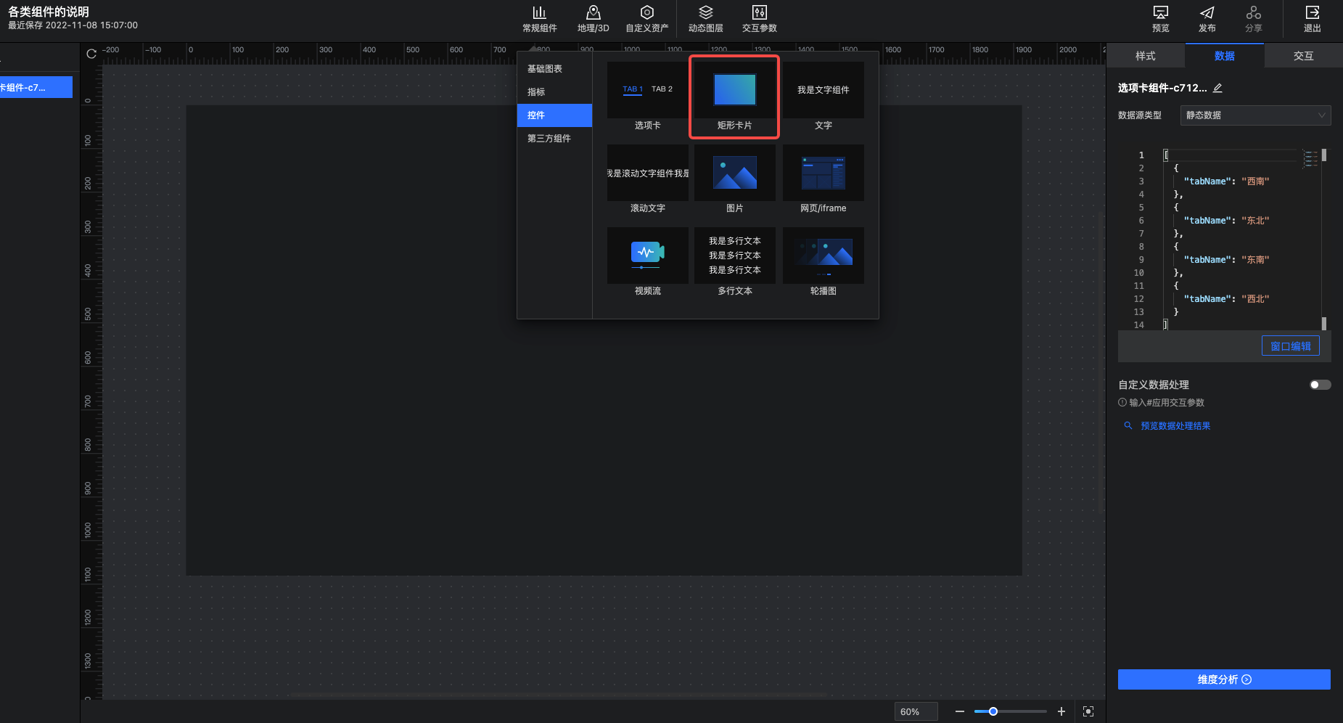Click the 预览数据处理结果 link
Image resolution: width=1343 pixels, height=723 pixels.
(x=1175, y=426)
